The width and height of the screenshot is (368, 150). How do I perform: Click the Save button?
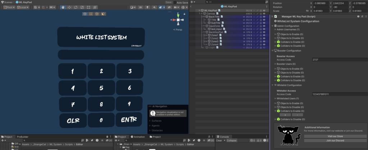169,3
